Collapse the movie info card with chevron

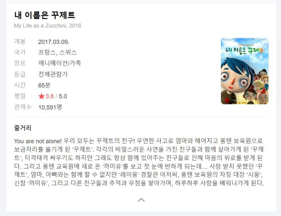point(141,200)
